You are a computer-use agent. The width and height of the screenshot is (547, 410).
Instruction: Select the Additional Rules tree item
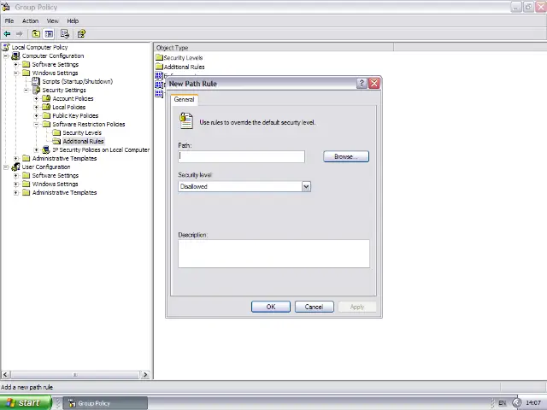(x=83, y=141)
